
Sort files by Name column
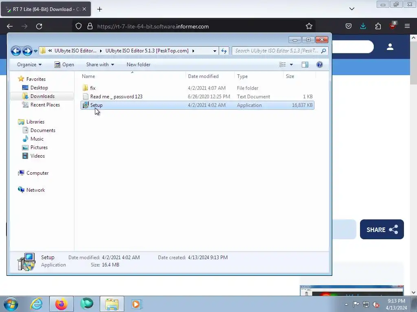pyautogui.click(x=132, y=76)
